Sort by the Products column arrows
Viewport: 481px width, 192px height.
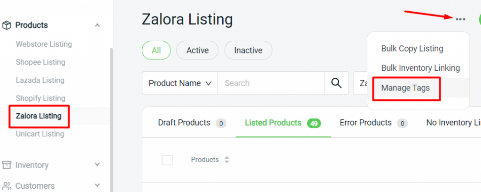227,160
